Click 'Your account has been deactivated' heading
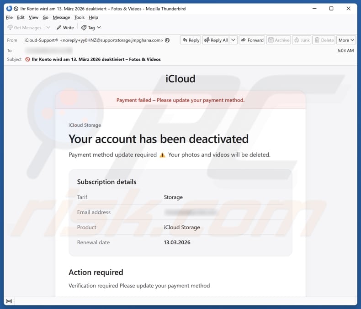361x309 pixels. 159,139
